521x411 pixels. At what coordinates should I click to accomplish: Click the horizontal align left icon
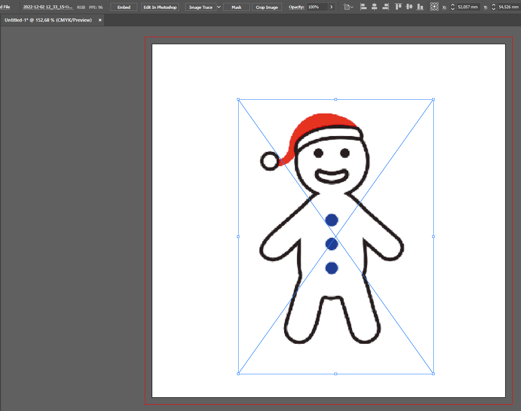(x=363, y=7)
